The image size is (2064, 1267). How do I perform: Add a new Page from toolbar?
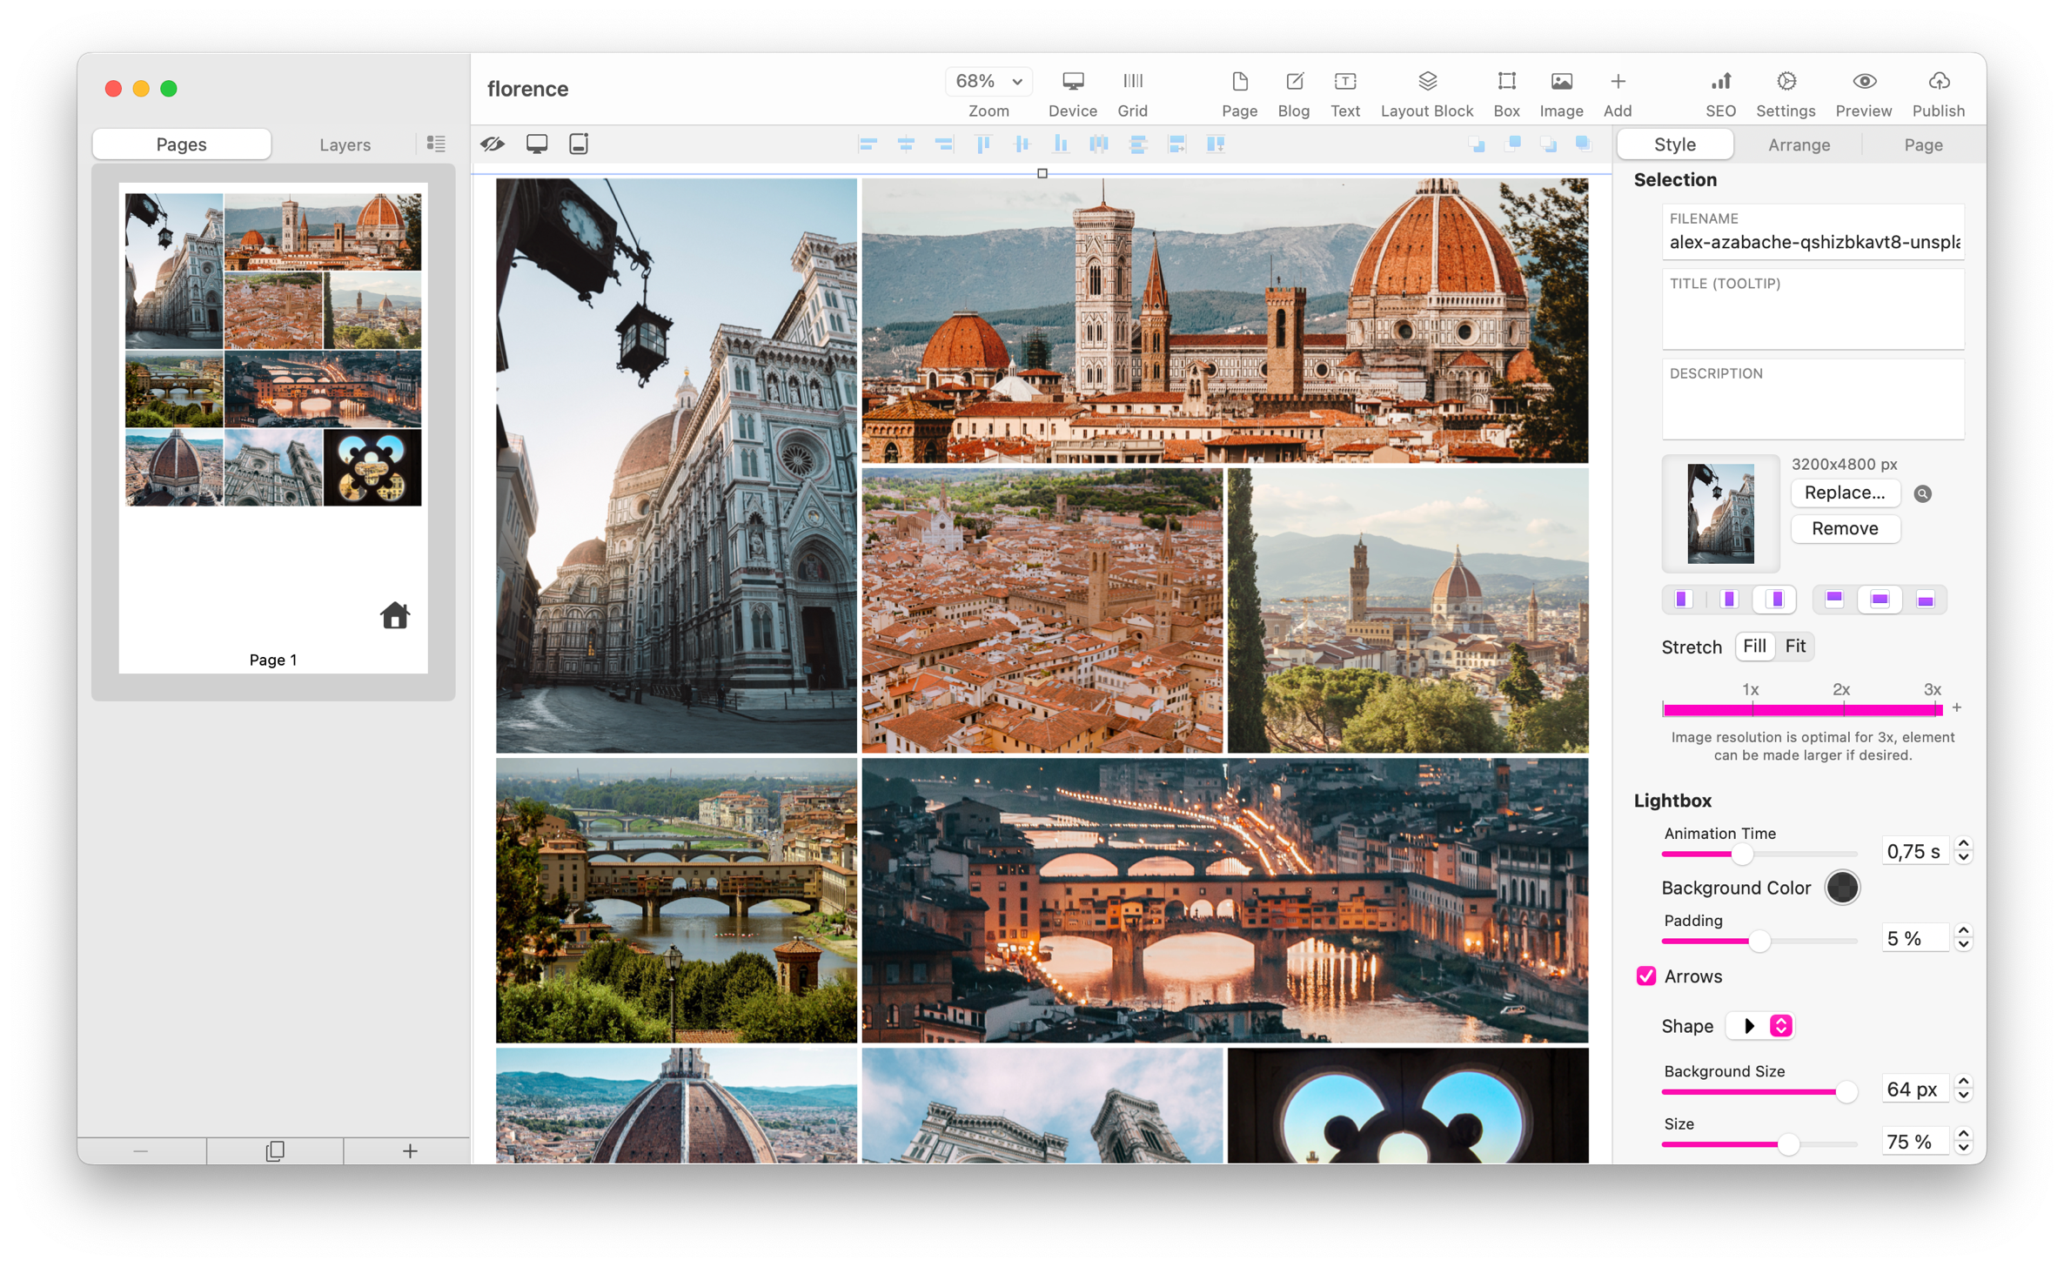(1239, 94)
